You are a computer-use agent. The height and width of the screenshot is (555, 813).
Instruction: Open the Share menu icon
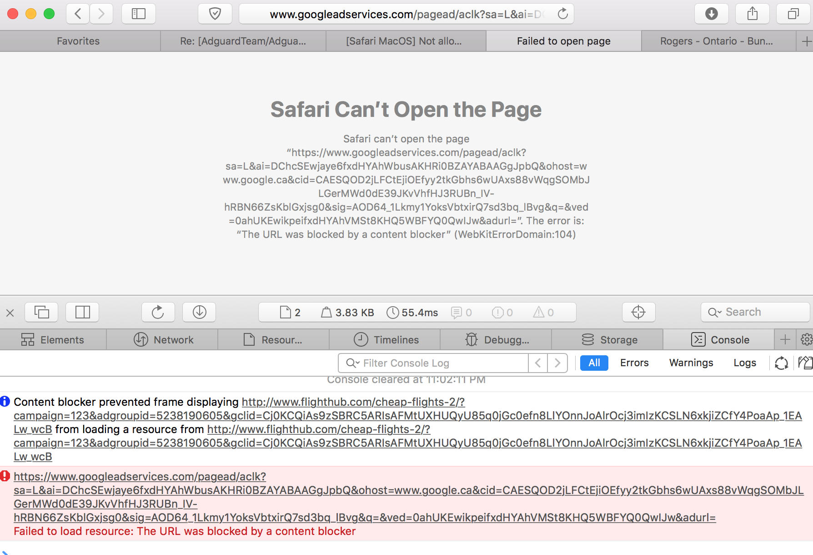click(x=753, y=14)
